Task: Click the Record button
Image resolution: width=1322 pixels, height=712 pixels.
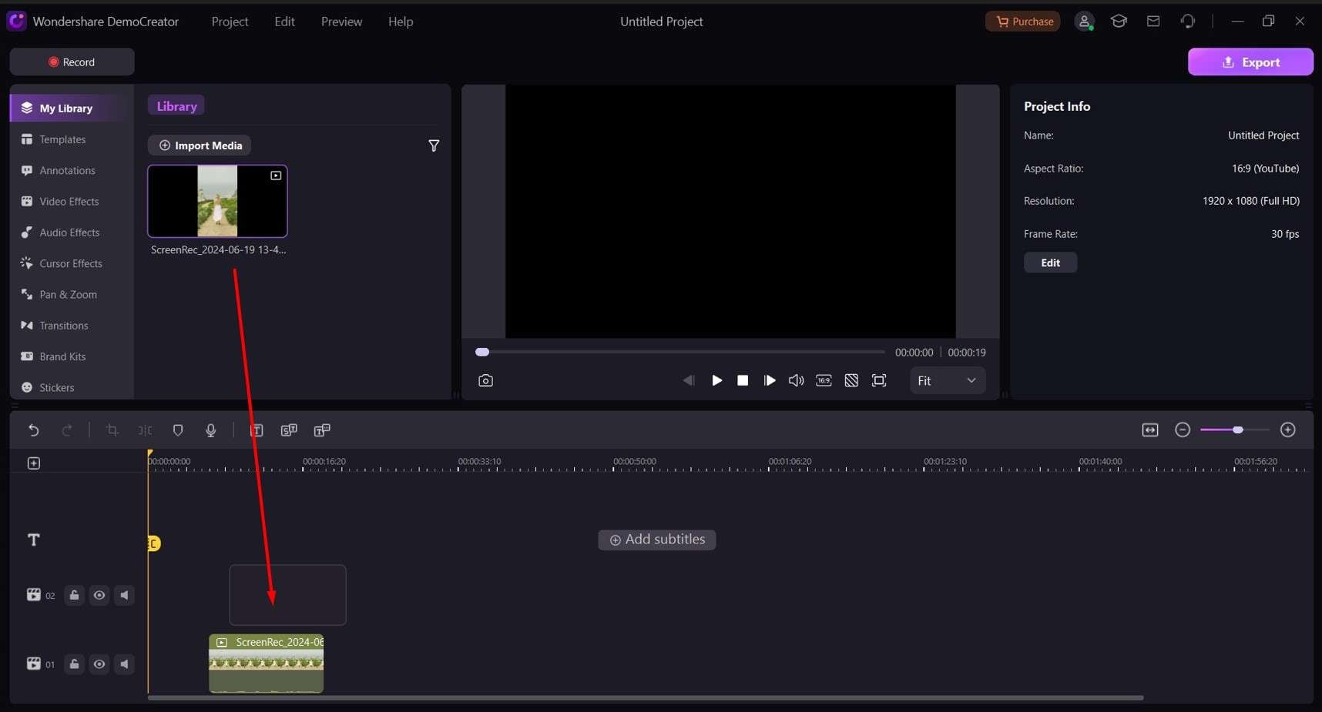Action: (x=72, y=62)
